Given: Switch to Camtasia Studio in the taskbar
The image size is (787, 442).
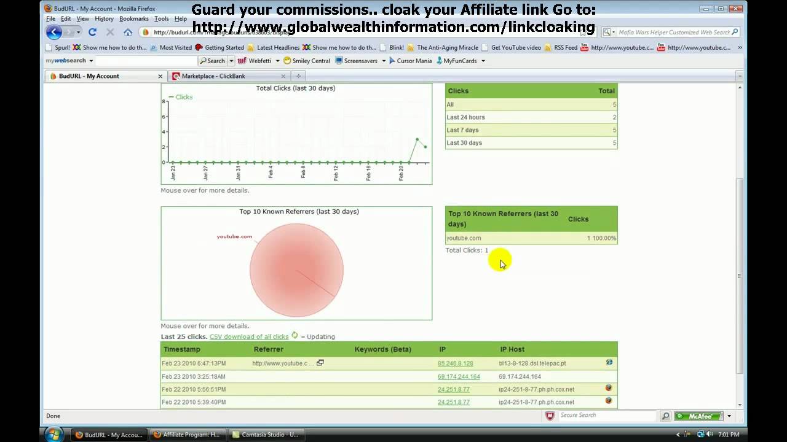Looking at the screenshot, I should [x=266, y=435].
